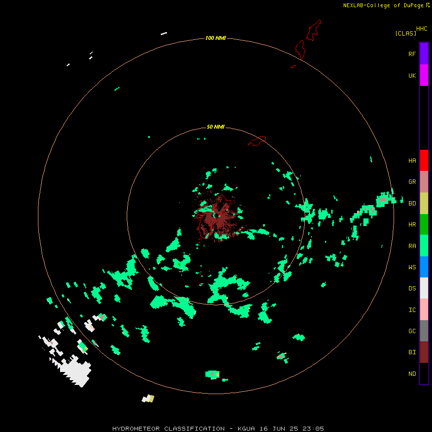Click the DS legend label
This screenshot has width=432, height=432.
(x=412, y=288)
